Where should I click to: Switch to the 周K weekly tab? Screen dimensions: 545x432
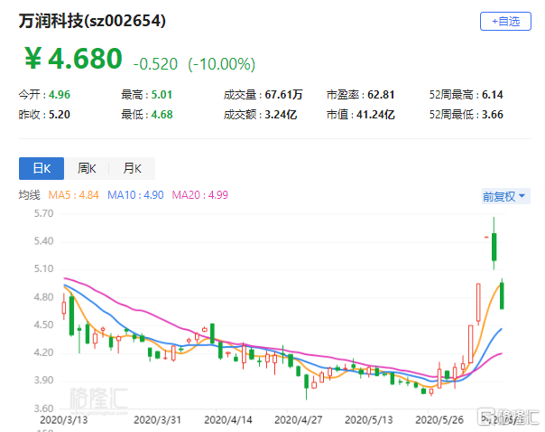pos(87,168)
